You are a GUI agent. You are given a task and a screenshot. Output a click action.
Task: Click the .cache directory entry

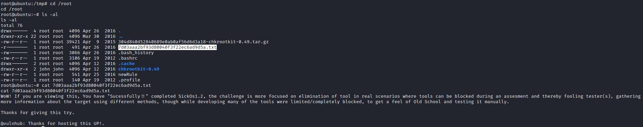coord(126,64)
